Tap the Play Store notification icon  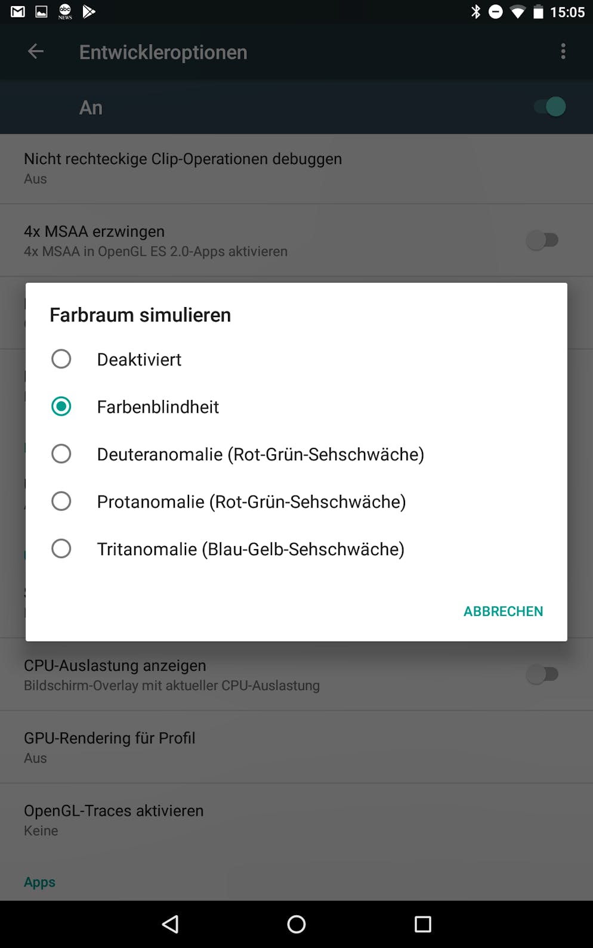click(89, 12)
